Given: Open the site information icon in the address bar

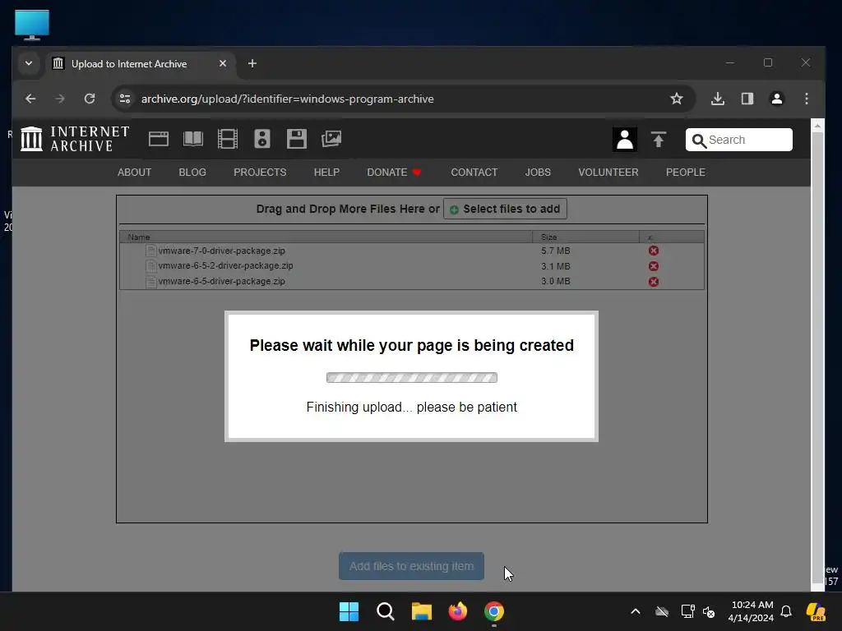Looking at the screenshot, I should point(125,99).
